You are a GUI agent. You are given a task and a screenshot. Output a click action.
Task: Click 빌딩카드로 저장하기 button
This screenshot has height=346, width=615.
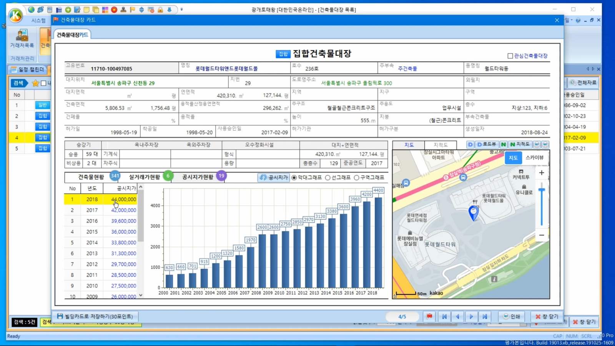click(95, 316)
